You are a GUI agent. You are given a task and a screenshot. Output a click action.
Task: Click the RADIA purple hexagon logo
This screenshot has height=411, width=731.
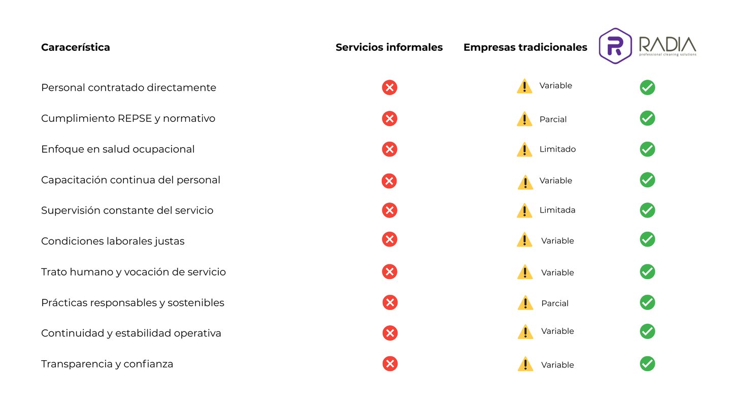pos(615,46)
